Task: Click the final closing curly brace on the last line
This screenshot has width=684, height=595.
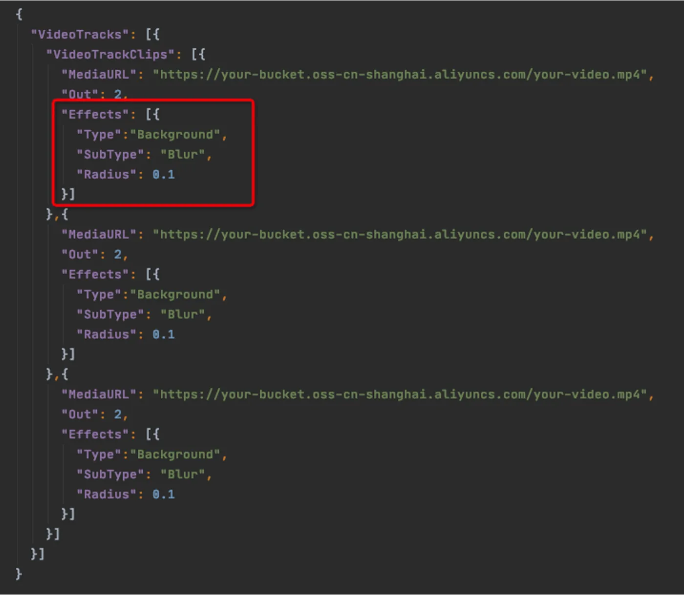Action: [19, 574]
